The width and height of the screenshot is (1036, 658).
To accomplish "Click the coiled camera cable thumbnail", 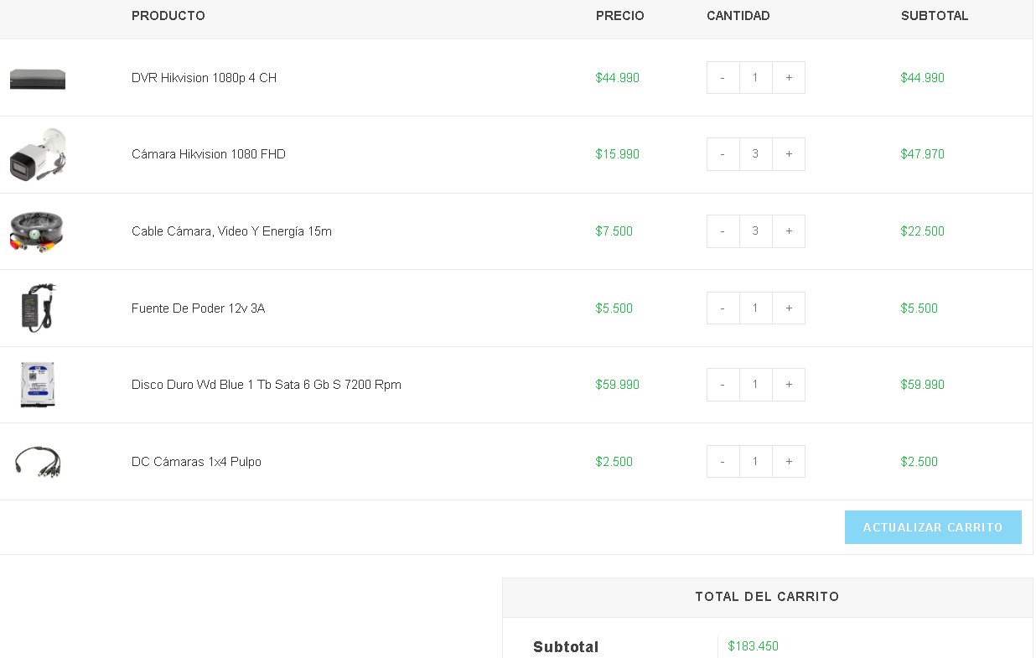I will (38, 231).
